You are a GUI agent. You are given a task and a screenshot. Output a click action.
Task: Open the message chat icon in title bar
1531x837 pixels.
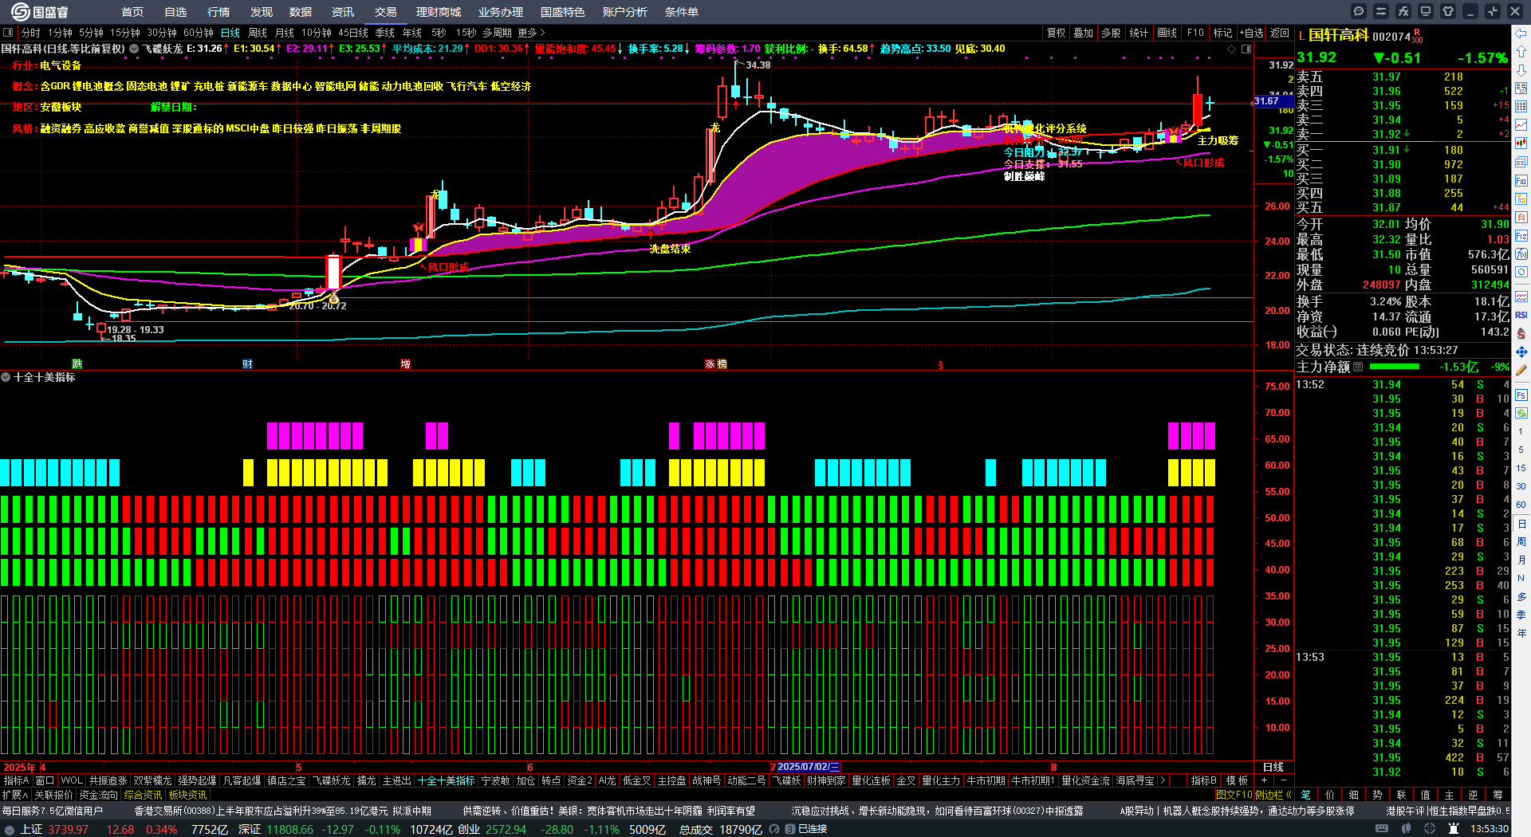pos(1359,11)
